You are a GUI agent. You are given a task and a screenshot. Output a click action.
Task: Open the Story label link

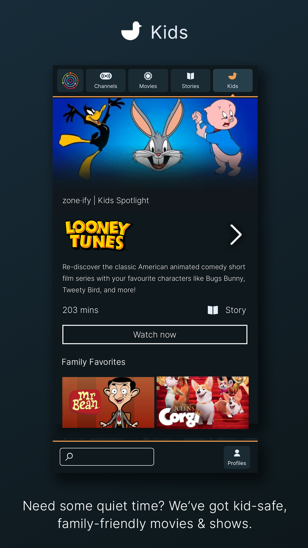(x=236, y=310)
